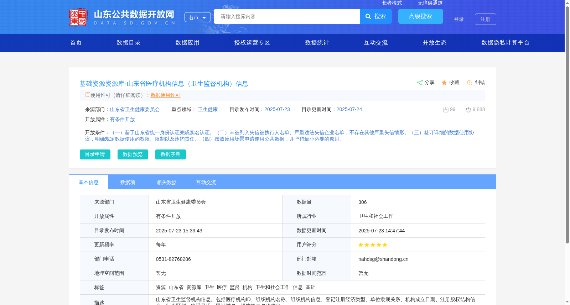Open 高级搜索 advanced search
The height and width of the screenshot is (305, 570).
click(421, 16)
